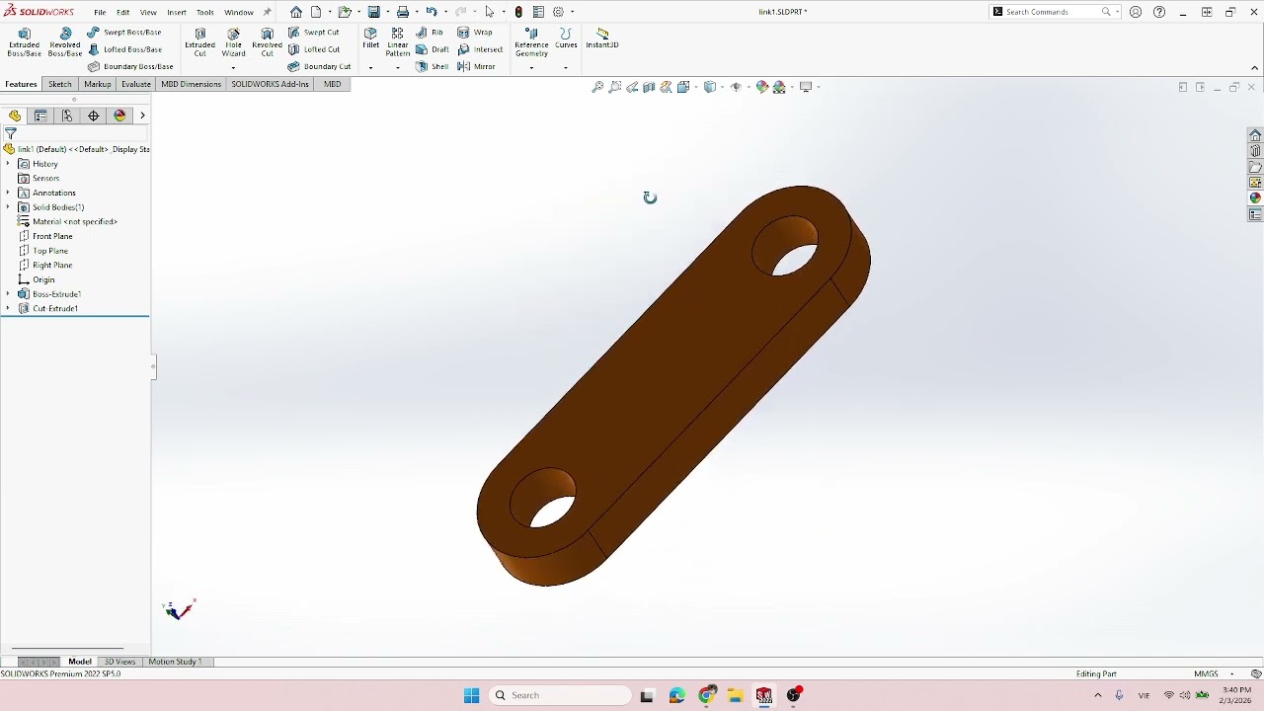The image size is (1264, 711).
Task: Switch to the Evaluate tab
Action: [136, 84]
